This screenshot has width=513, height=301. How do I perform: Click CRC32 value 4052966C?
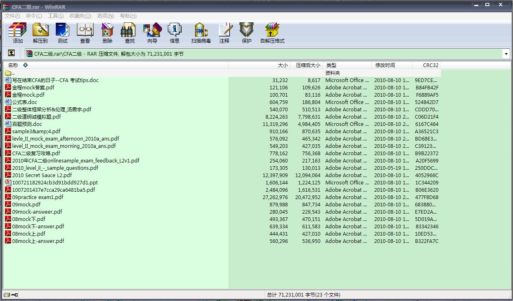(427, 175)
